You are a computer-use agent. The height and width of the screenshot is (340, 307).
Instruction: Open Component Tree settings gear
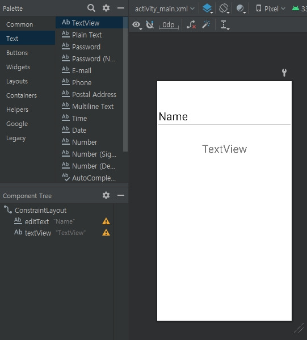click(106, 195)
